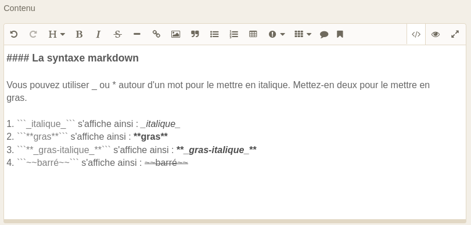Insert an image
This screenshot has height=225, width=471.
(176, 34)
